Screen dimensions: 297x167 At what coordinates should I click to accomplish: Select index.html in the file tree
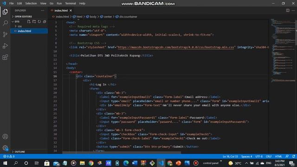coord(29,31)
